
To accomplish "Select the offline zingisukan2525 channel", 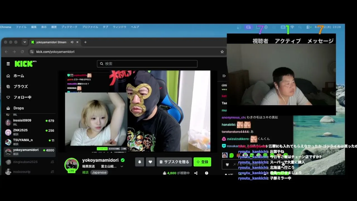I will pos(30,162).
